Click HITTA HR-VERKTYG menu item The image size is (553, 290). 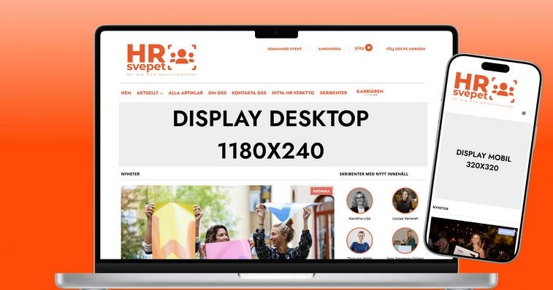click(x=293, y=93)
